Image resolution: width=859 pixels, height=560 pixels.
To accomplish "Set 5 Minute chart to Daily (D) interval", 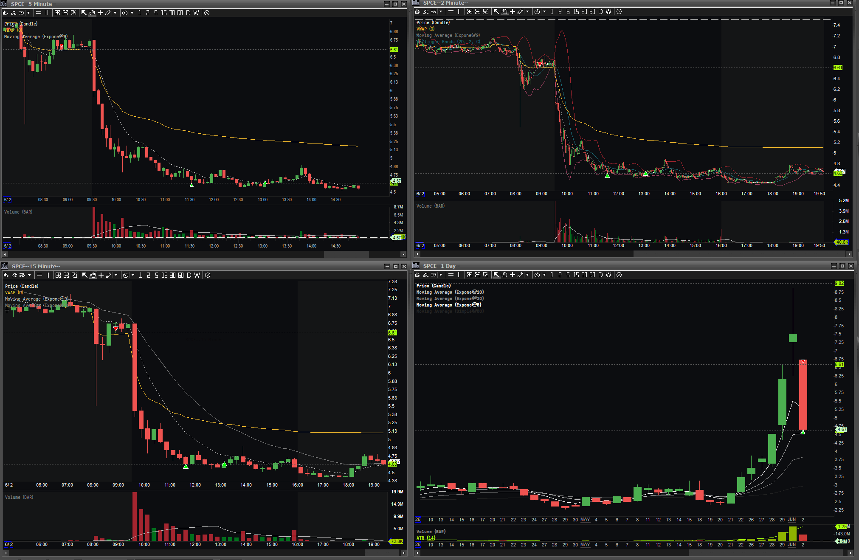I will (x=188, y=13).
